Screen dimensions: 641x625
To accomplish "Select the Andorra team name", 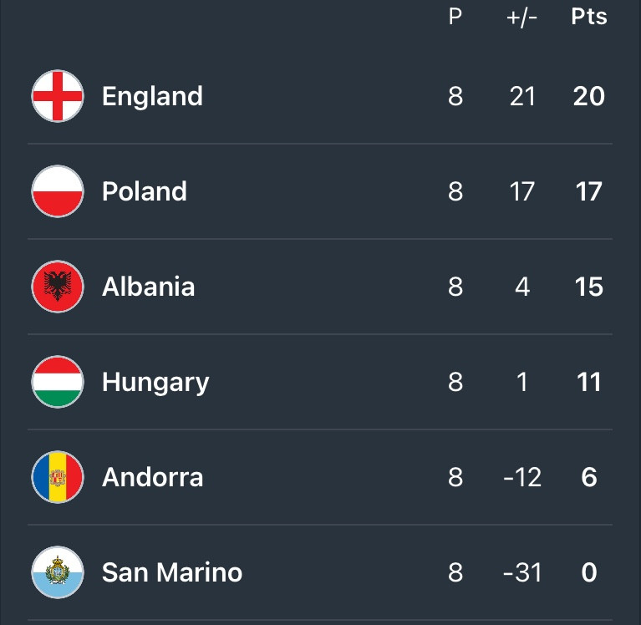I will 152,477.
